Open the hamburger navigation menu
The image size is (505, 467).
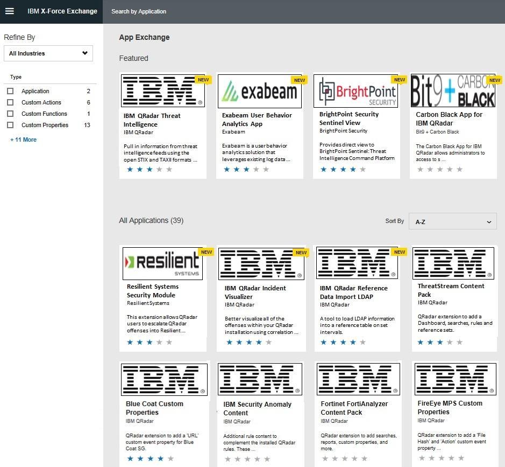[9, 11]
